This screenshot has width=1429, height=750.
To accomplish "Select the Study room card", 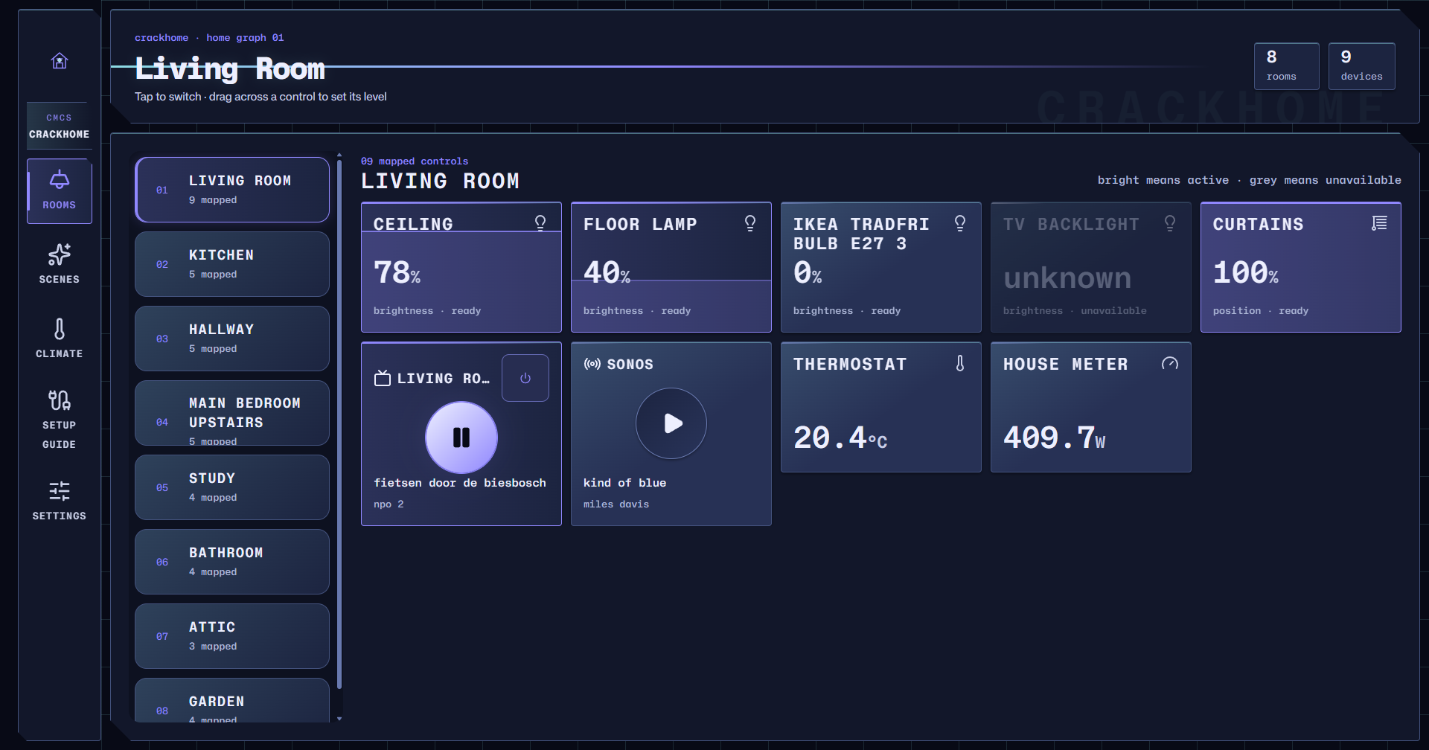I will [232, 487].
